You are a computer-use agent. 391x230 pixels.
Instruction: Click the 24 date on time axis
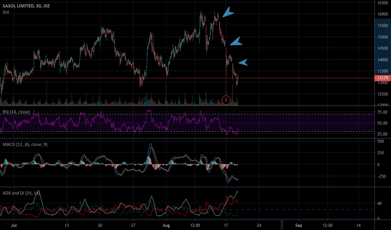click(259, 225)
